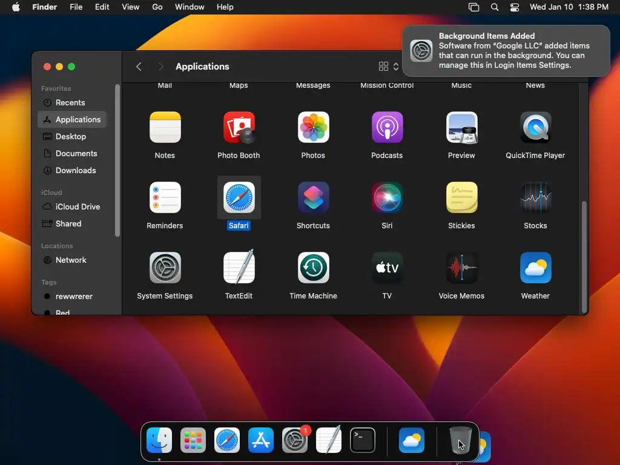Select Applications in the sidebar
The image size is (620, 465).
point(73,119)
